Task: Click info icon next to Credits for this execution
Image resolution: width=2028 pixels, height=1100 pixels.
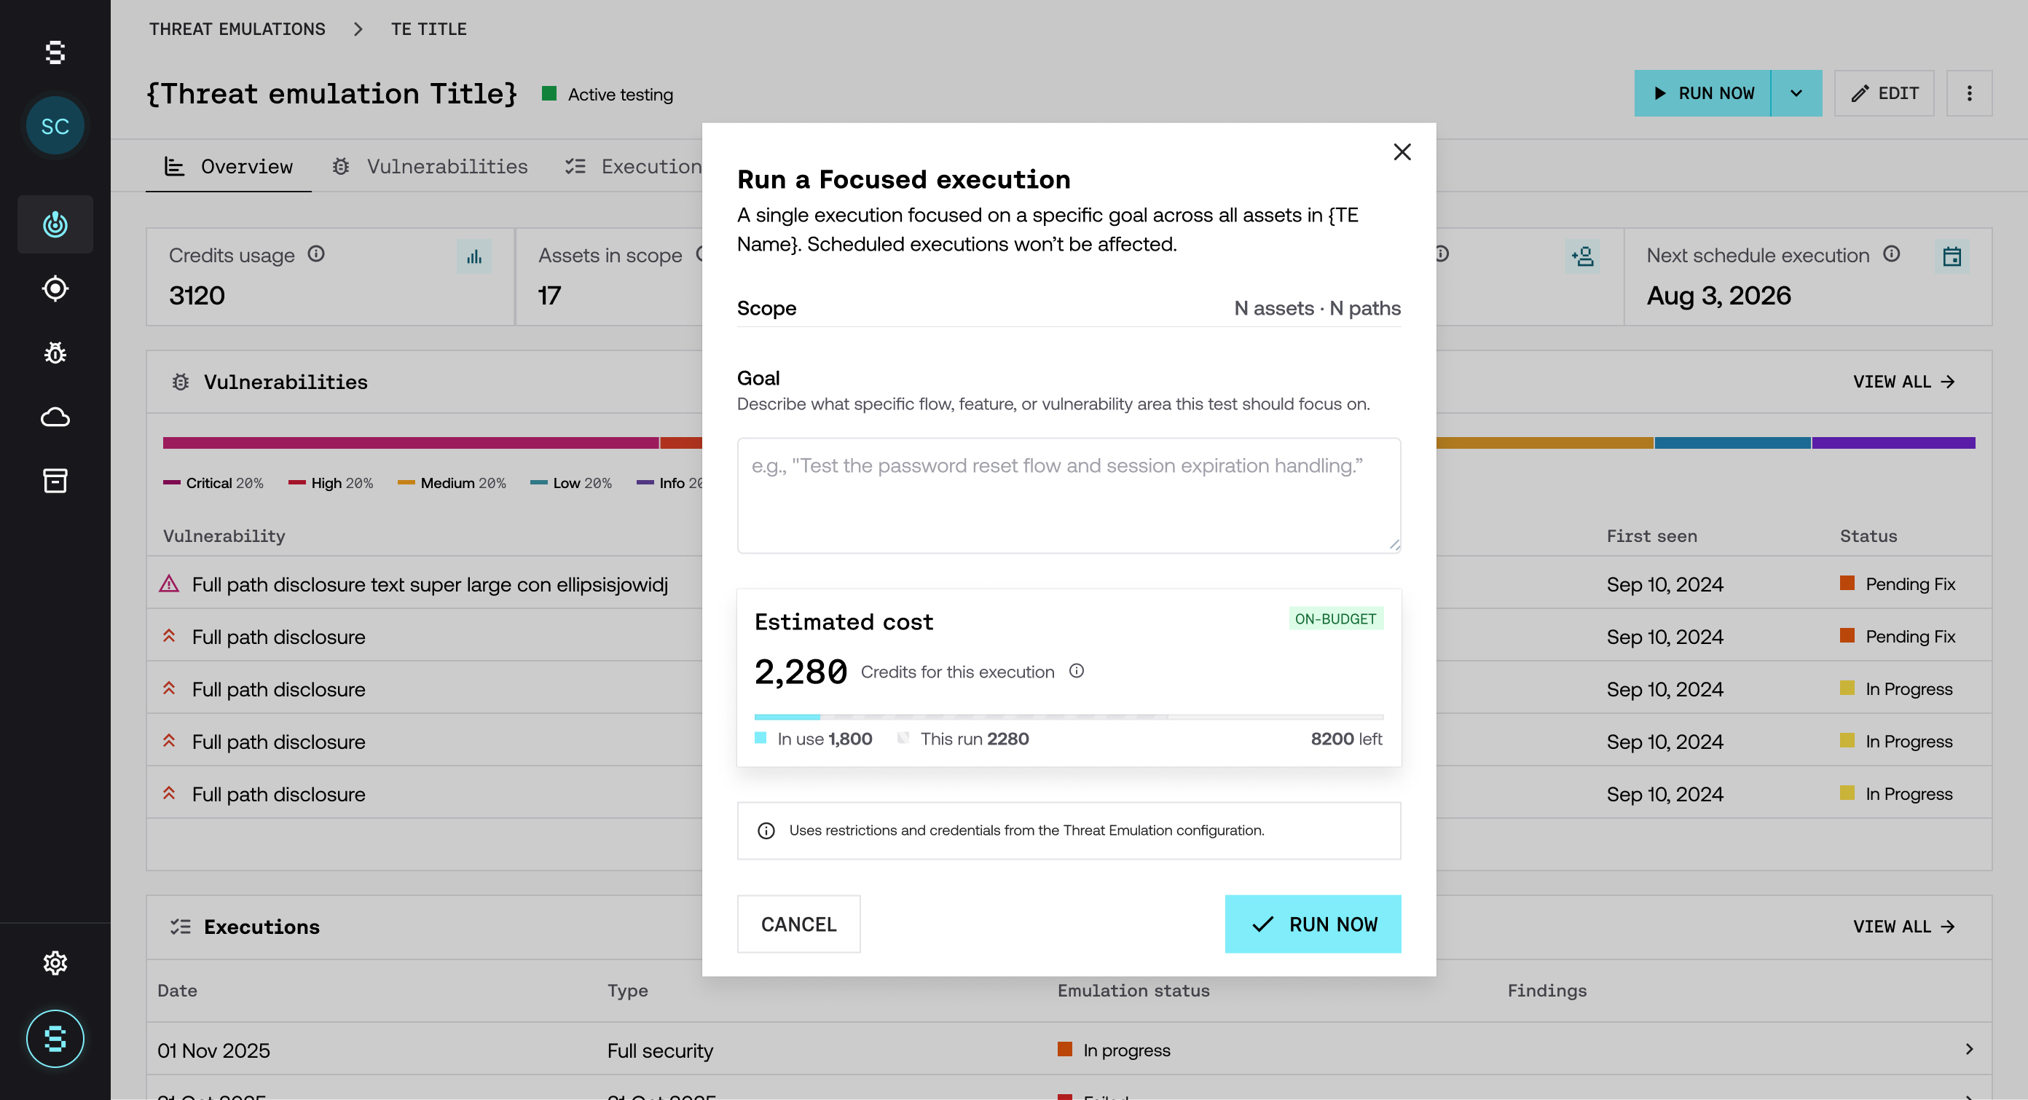Action: (1076, 671)
